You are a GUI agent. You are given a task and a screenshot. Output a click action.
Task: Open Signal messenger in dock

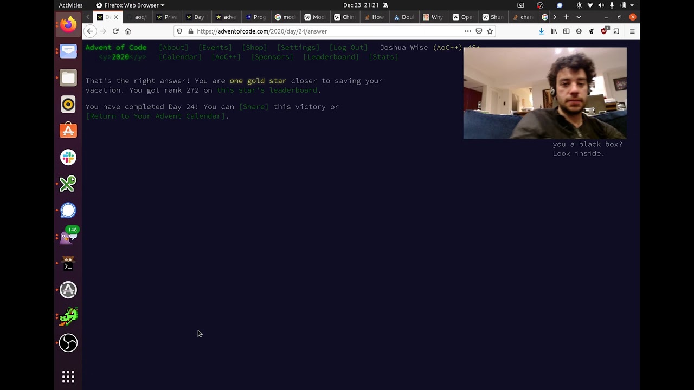(x=68, y=210)
